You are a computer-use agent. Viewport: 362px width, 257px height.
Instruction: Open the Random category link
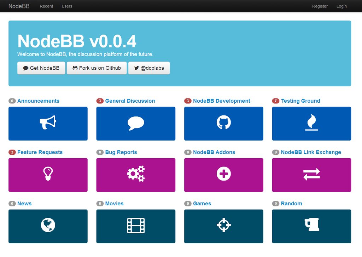[x=291, y=204]
